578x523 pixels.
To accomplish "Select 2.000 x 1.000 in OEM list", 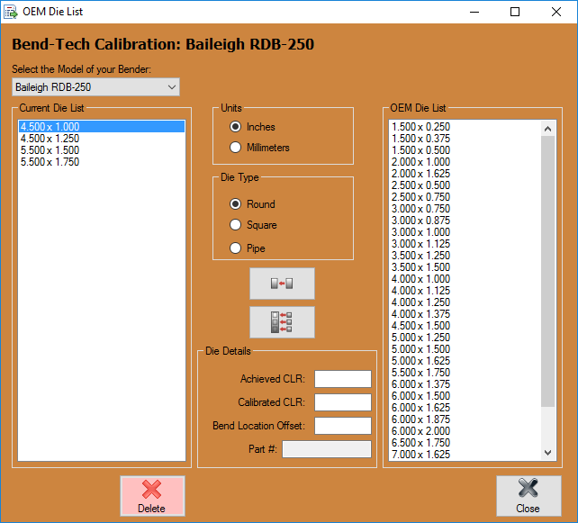I will coord(465,162).
